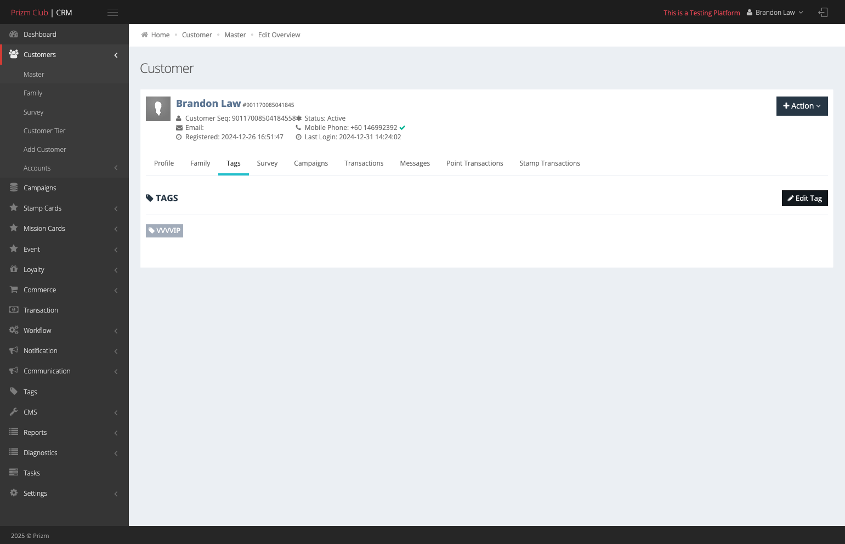Image resolution: width=845 pixels, height=544 pixels.
Task: Click the Brandon Law customer name link
Action: (208, 103)
